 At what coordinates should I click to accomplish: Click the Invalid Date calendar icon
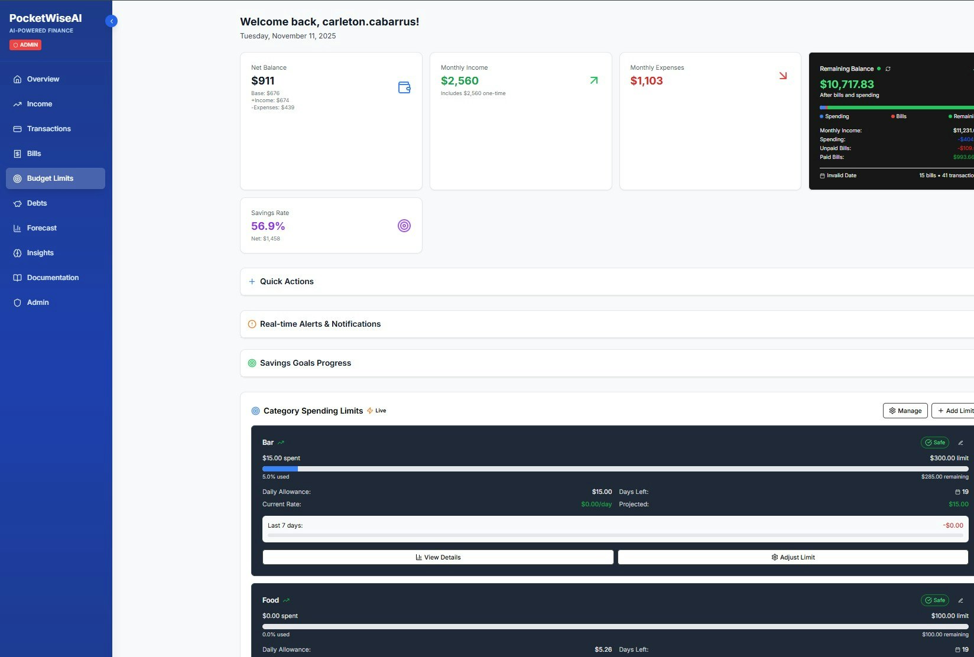coord(822,175)
